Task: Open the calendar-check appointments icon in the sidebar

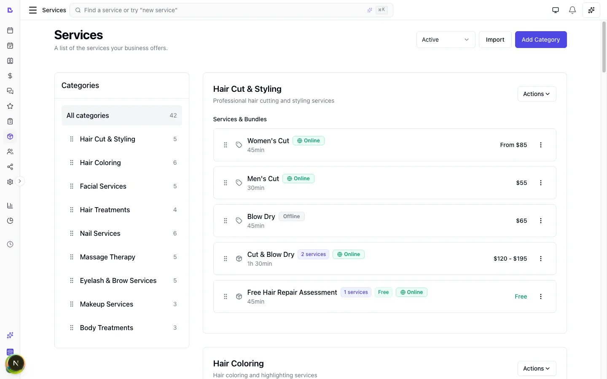Action: [x=10, y=45]
